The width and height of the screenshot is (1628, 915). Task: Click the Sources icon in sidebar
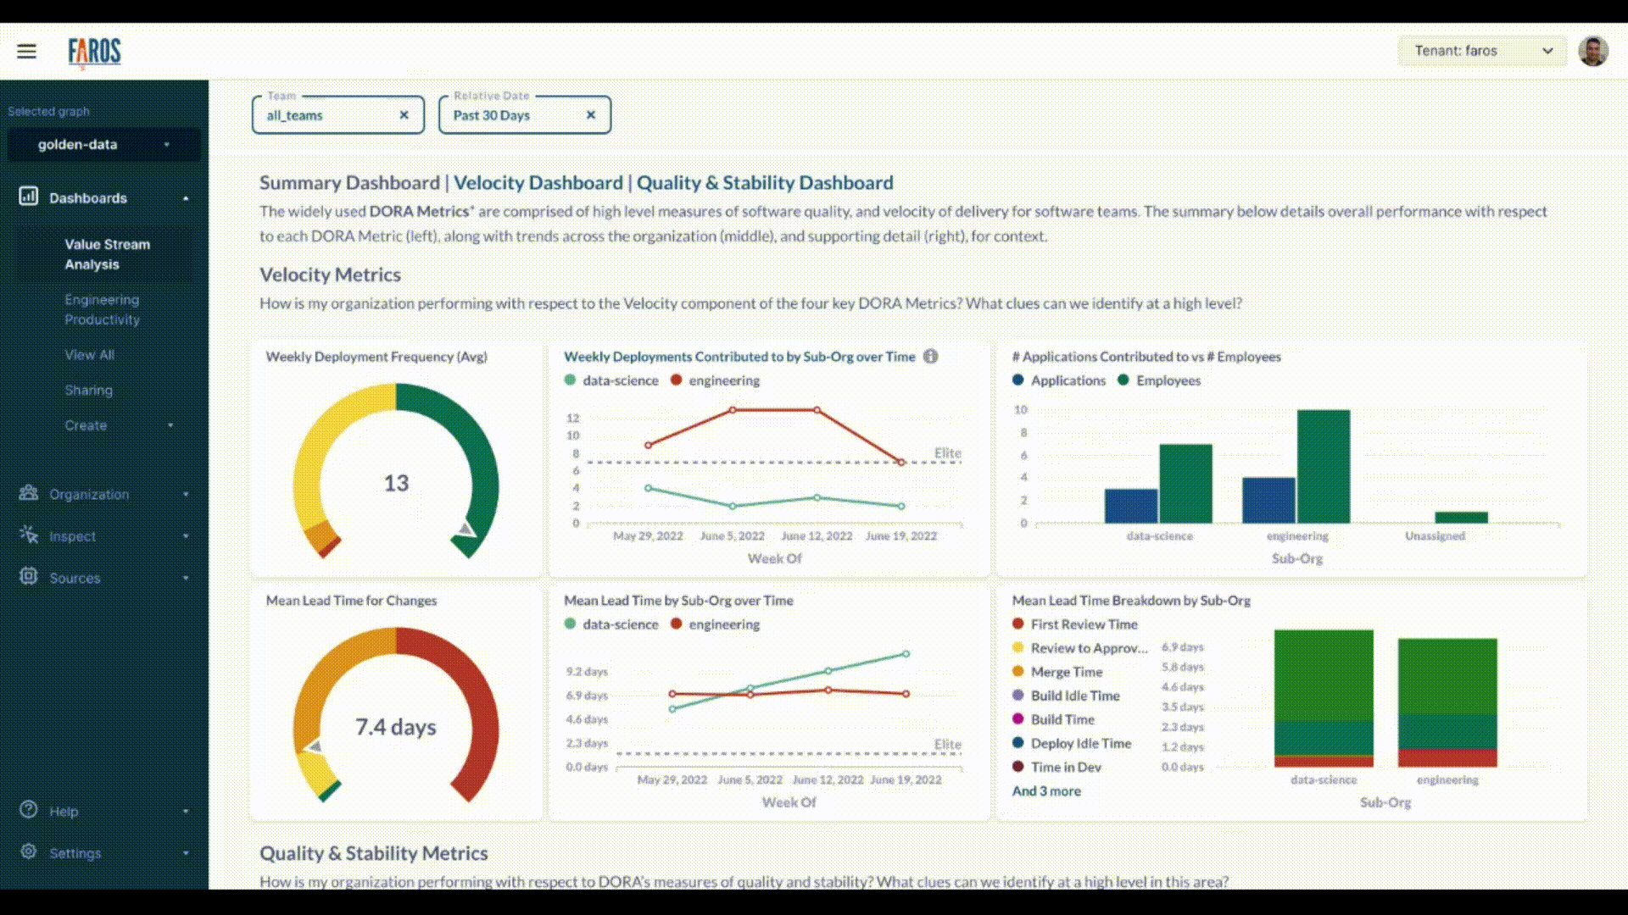click(28, 577)
